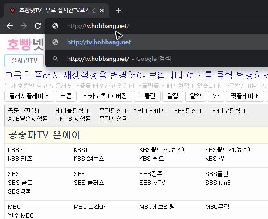Open the 실시간TV tab button

[x=24, y=60]
